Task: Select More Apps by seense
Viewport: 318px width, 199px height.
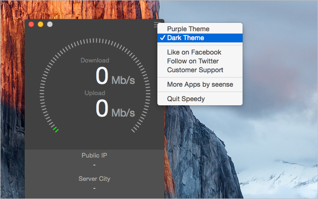Action: point(200,84)
